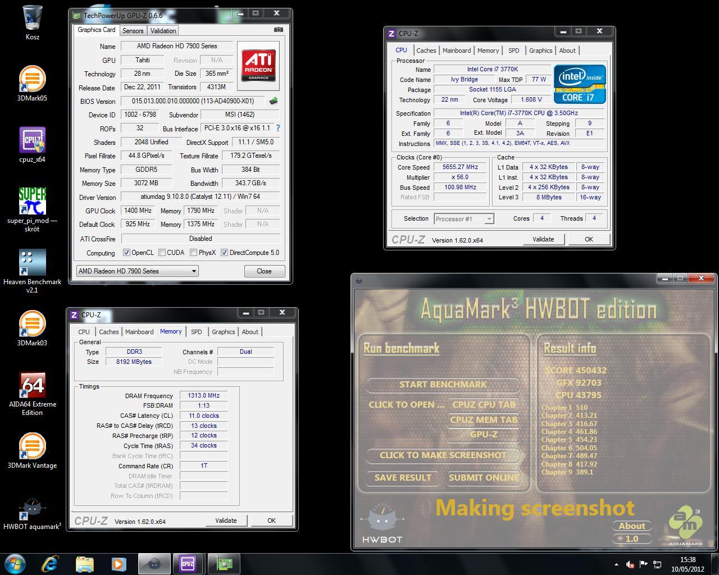Open SPD tab in the bottom CPU-Z window
The image size is (719, 575).
coord(196,332)
